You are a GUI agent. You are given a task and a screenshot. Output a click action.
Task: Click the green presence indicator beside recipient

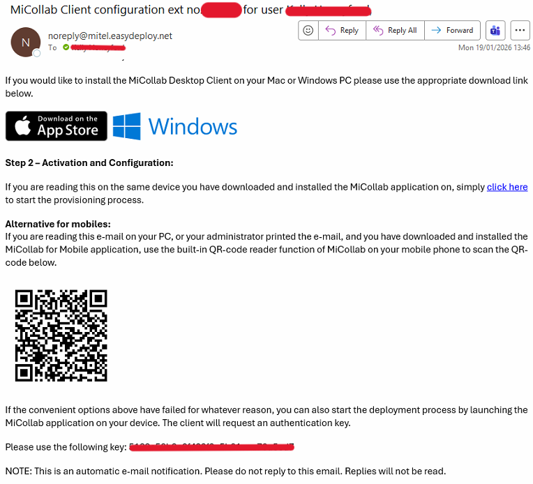point(66,47)
